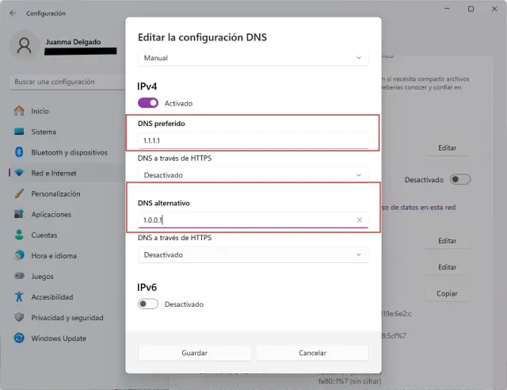The width and height of the screenshot is (507, 390).
Task: Click the DNS preferido input field
Action: coord(253,140)
